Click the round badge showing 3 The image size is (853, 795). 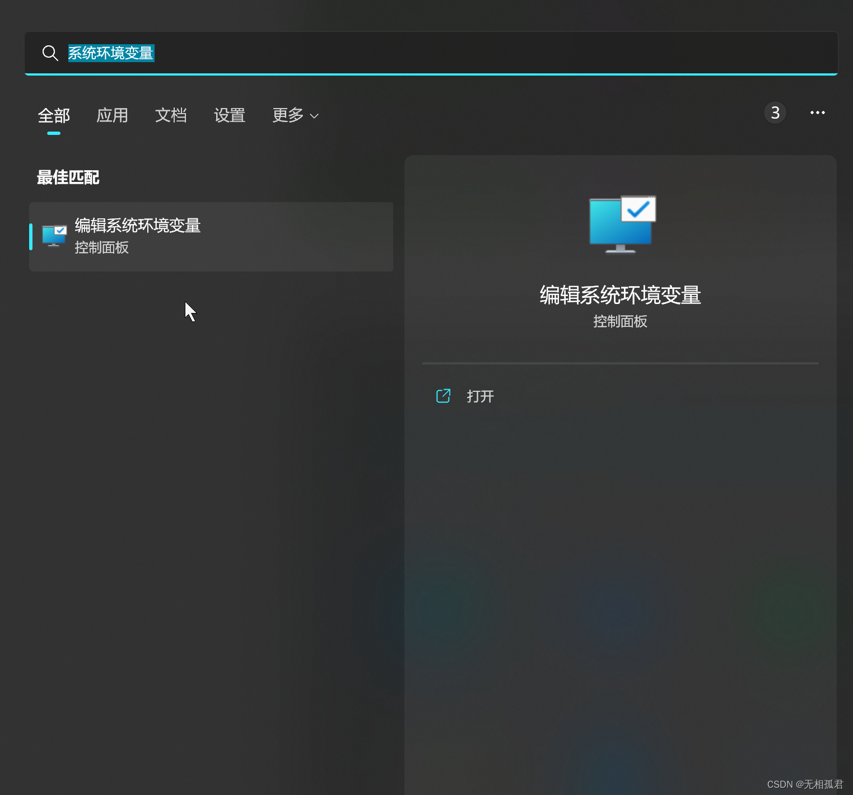click(x=775, y=113)
